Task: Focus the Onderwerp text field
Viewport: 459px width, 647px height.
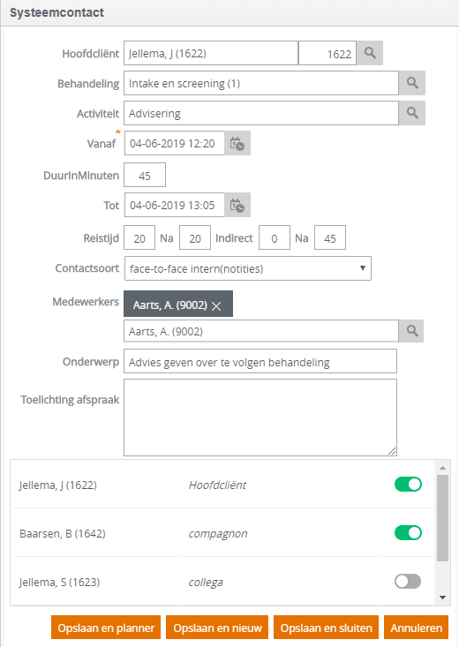Action: (260, 362)
